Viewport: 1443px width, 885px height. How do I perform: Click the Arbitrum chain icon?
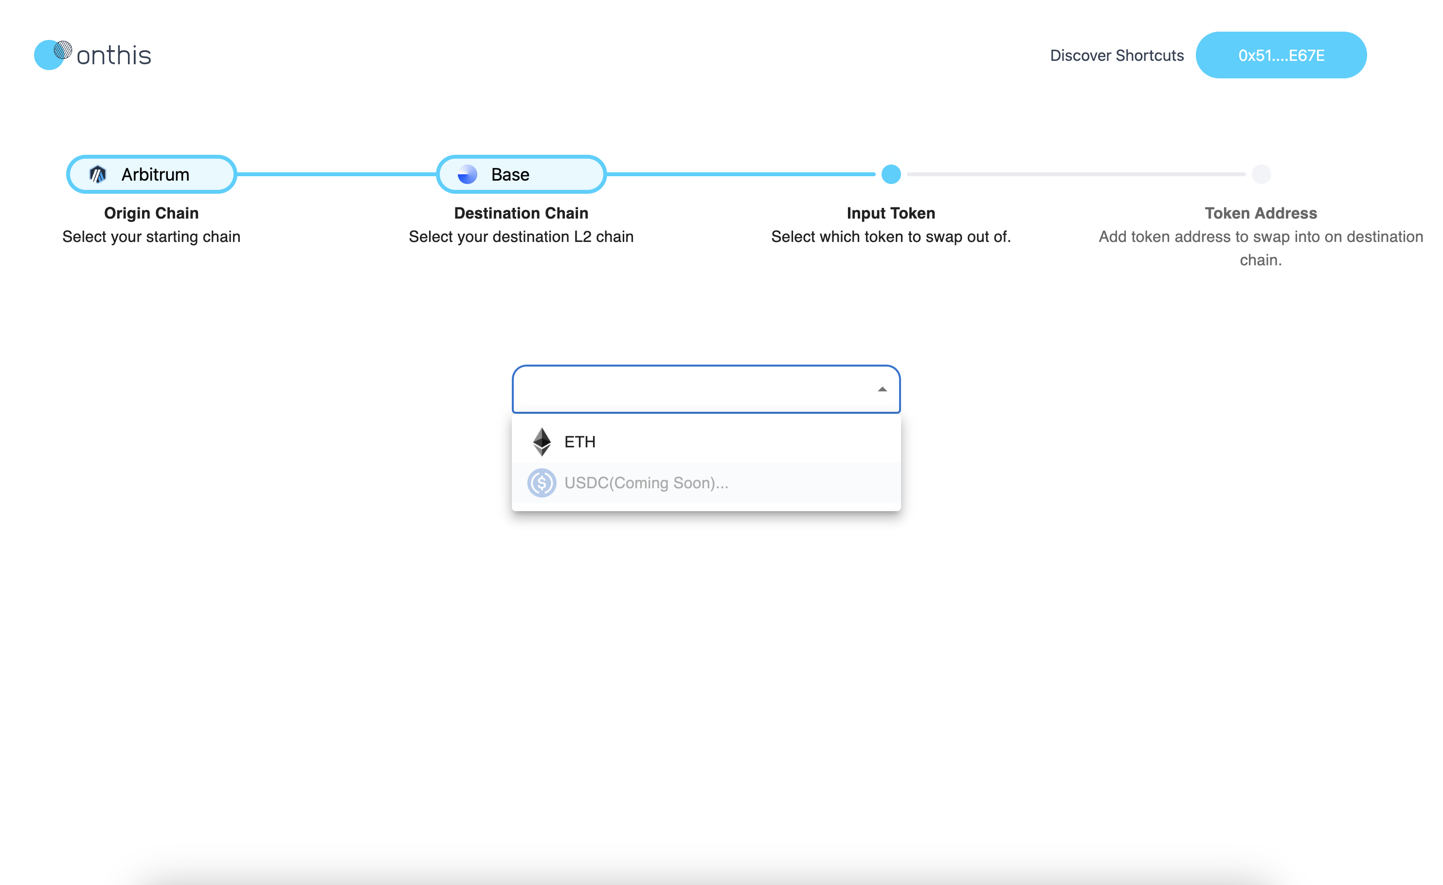[x=98, y=174]
